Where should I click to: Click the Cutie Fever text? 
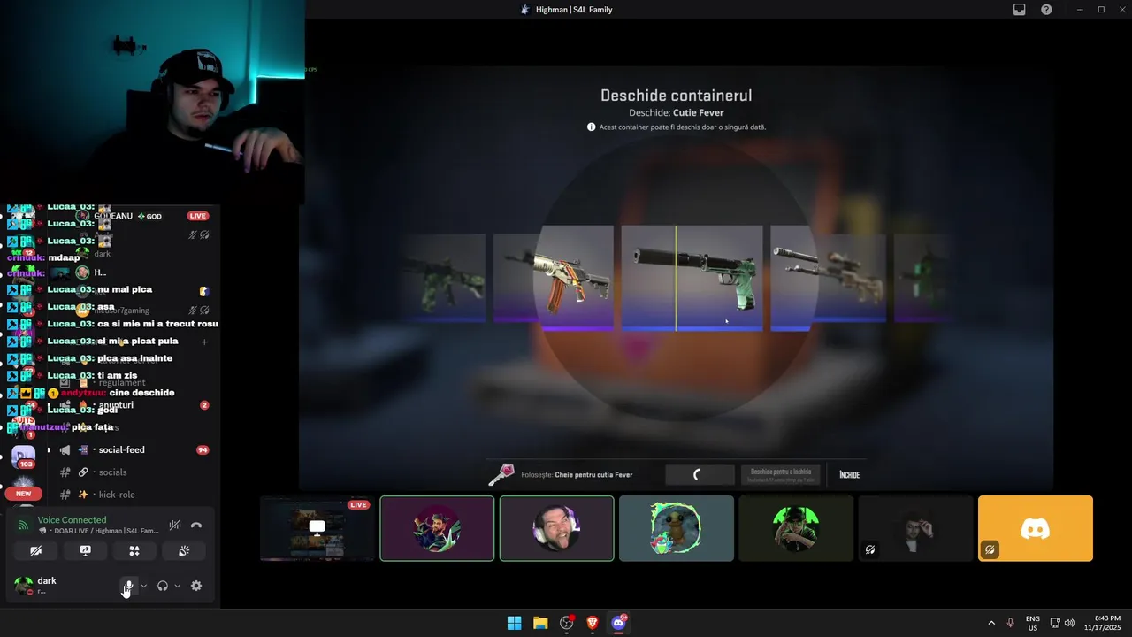click(x=699, y=113)
